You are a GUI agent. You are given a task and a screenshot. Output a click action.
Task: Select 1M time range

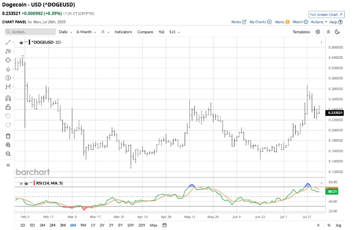click(x=42, y=225)
